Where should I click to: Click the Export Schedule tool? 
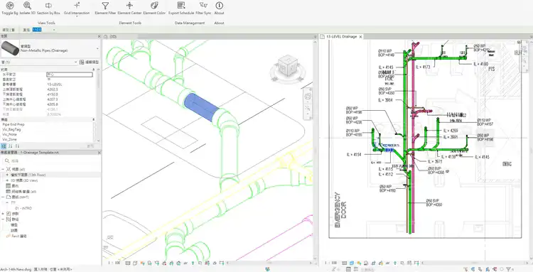(181, 8)
